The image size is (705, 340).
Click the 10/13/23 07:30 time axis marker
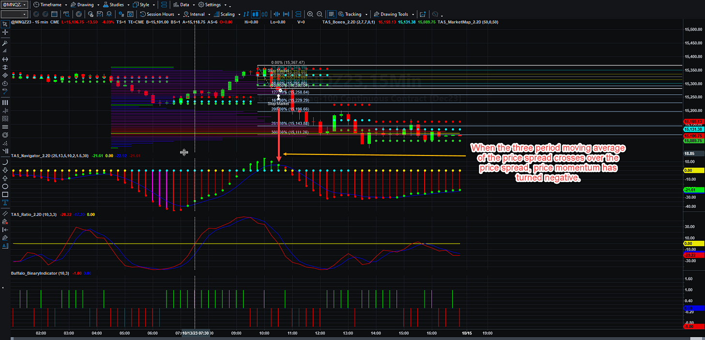[196, 333]
